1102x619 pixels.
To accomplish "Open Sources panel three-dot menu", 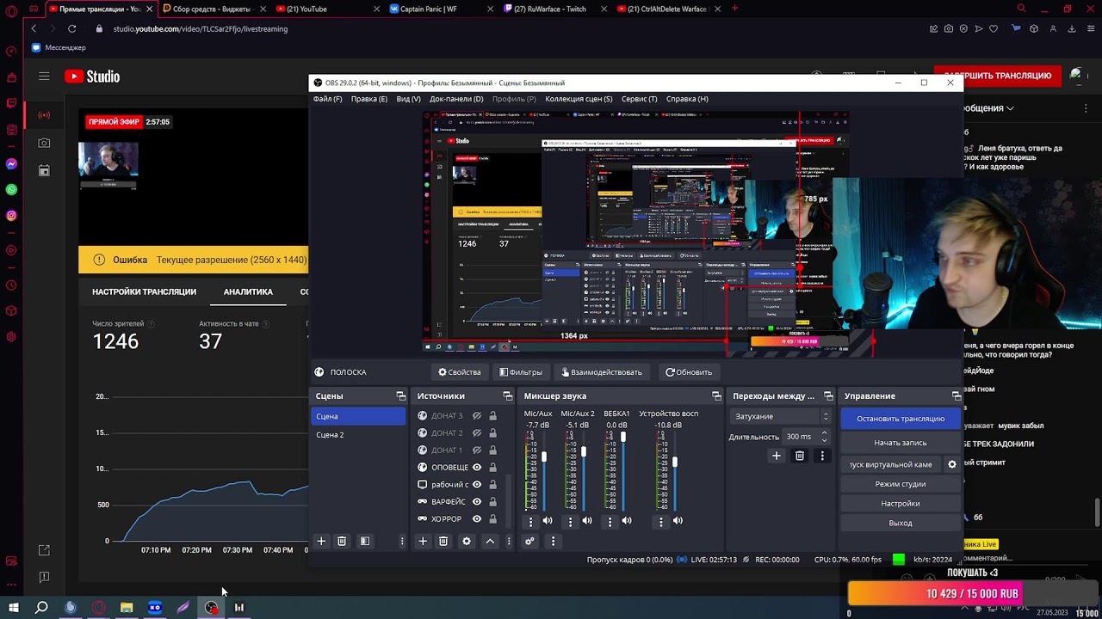I will 508,541.
